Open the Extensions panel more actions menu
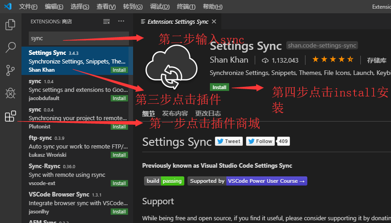Screen dimensions: 391x223 coord(121,21)
